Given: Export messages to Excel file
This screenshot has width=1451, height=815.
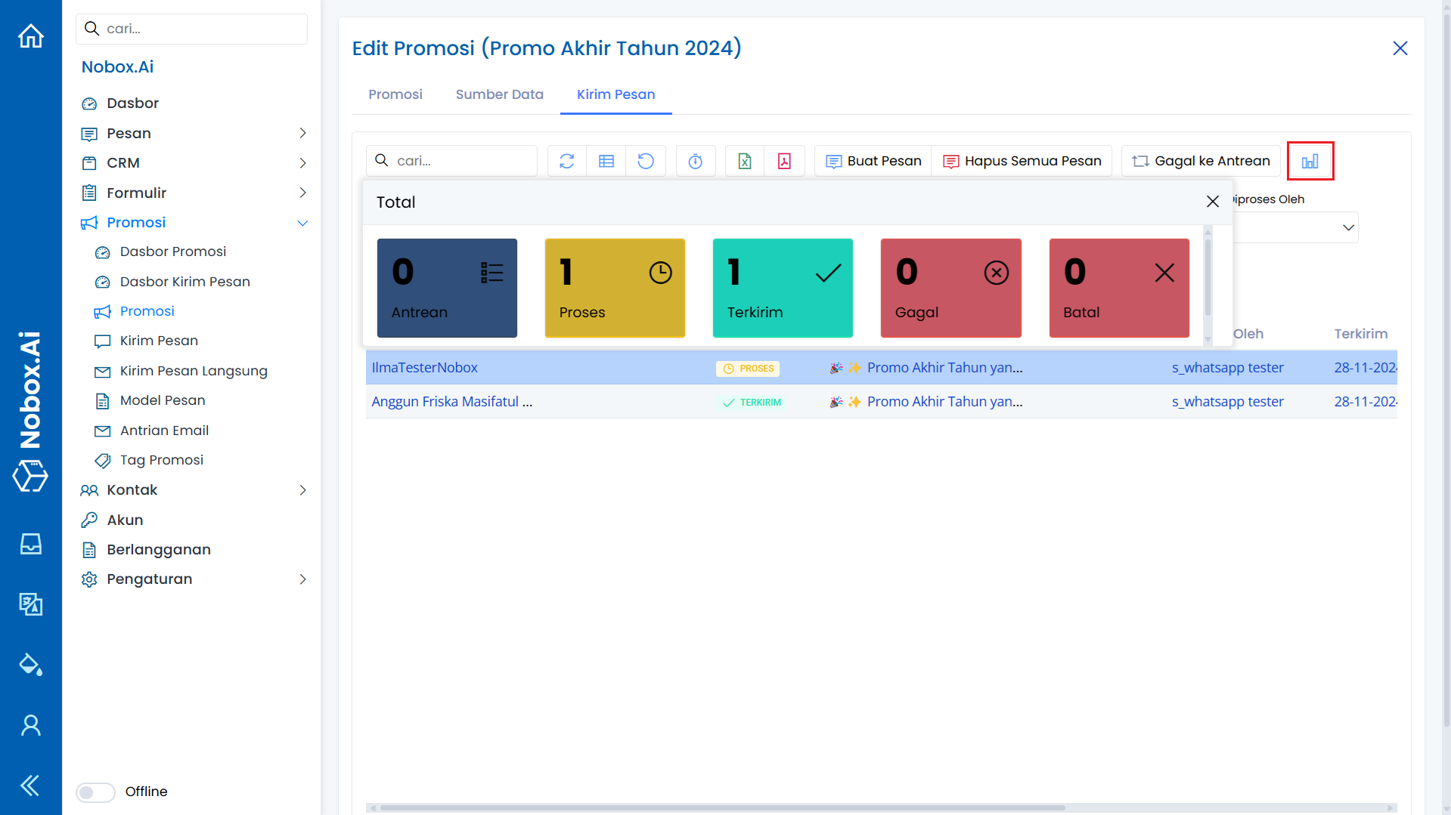Looking at the screenshot, I should (745, 161).
